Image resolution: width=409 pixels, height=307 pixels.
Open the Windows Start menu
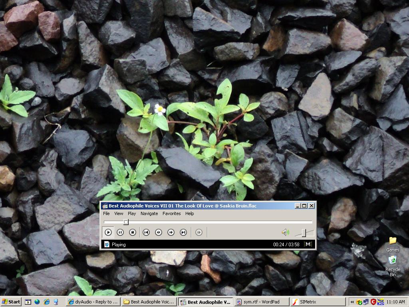(11, 302)
